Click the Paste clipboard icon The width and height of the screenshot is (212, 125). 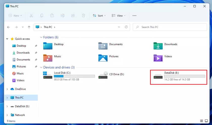(x=52, y=16)
